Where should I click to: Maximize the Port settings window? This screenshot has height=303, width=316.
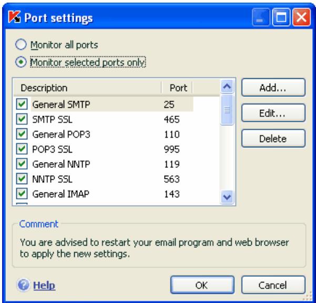tap(281, 17)
